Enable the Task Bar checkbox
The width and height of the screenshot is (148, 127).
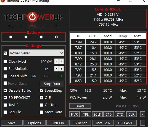coord(5,105)
